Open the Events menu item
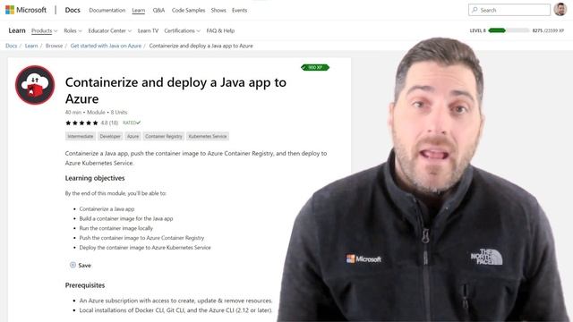 (x=239, y=10)
